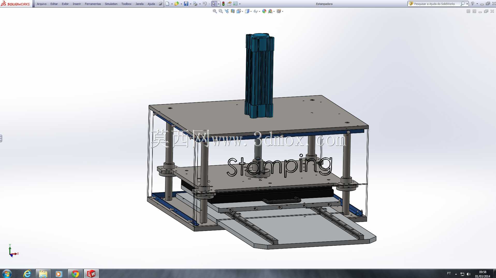Click Edit Appearance color sphere icon
496x278 pixels.
point(264,11)
